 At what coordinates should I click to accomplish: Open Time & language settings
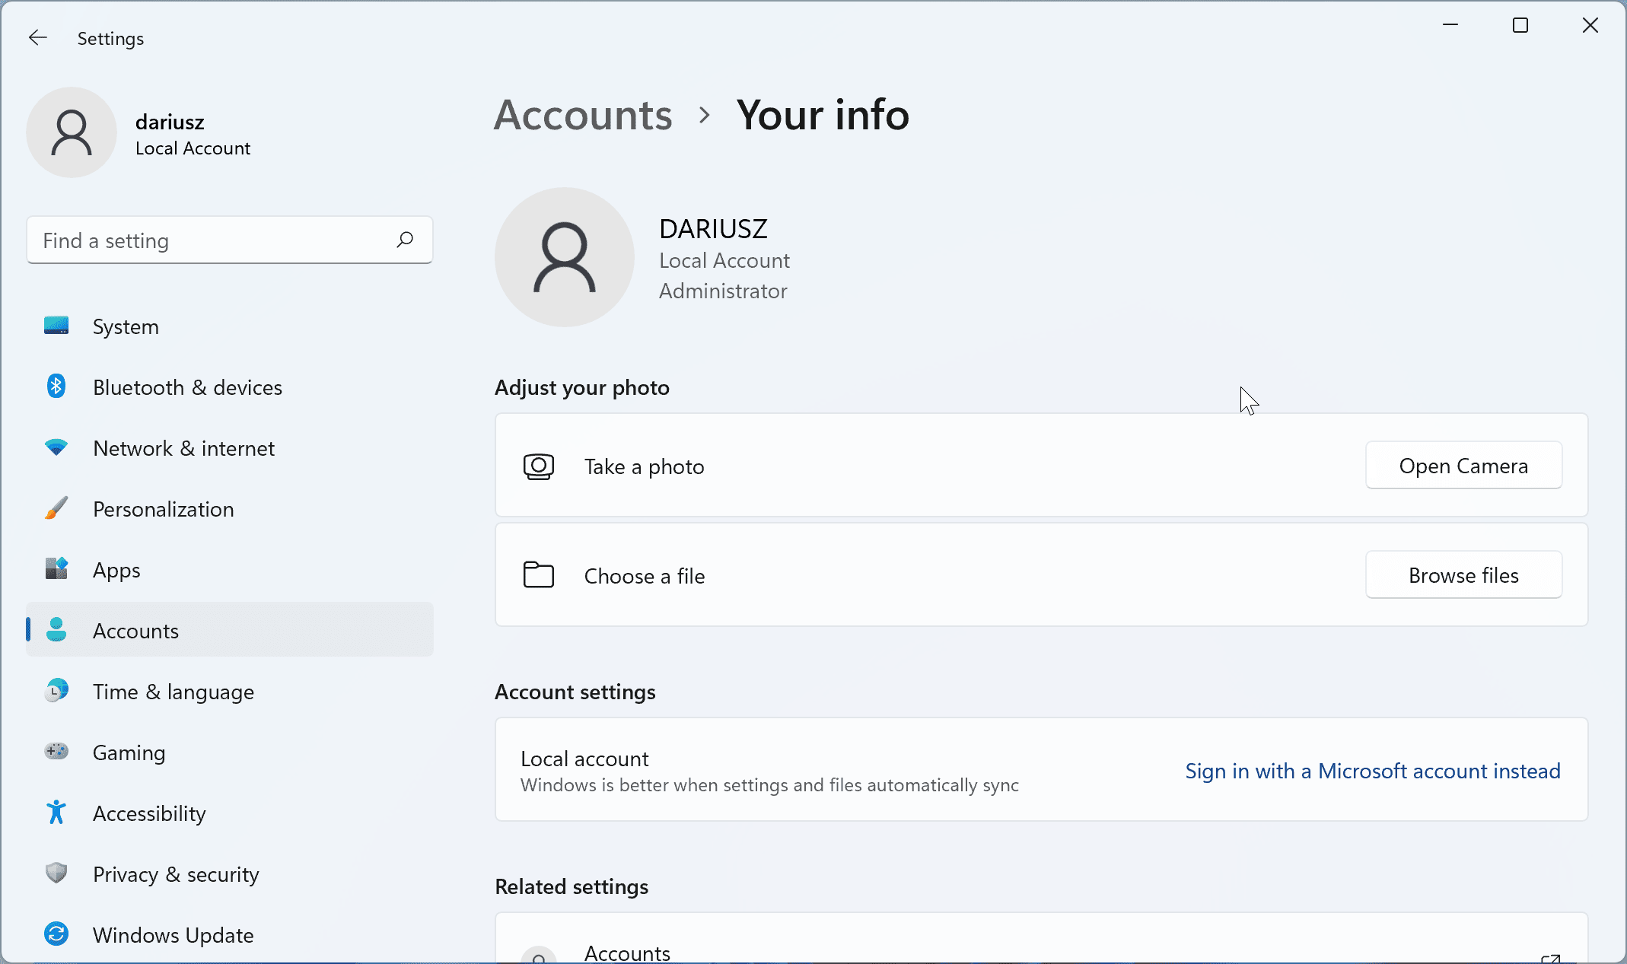[x=230, y=692]
